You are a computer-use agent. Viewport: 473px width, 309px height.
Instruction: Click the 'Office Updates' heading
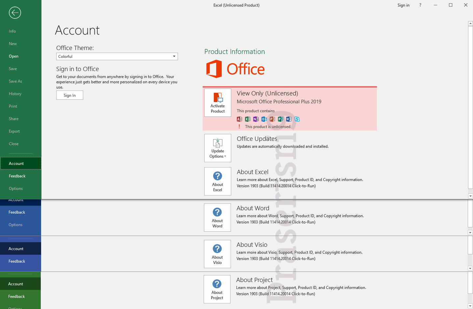click(257, 139)
